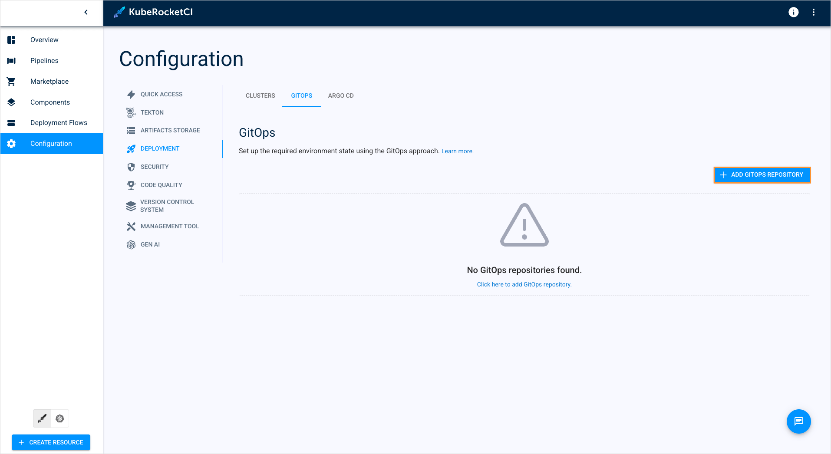Select the Security shield icon
The width and height of the screenshot is (831, 454).
131,167
